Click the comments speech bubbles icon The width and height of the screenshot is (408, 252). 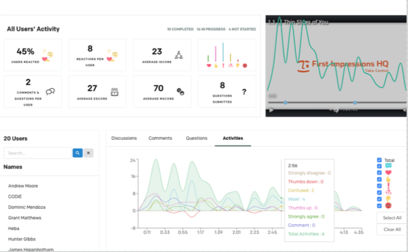(x=51, y=91)
